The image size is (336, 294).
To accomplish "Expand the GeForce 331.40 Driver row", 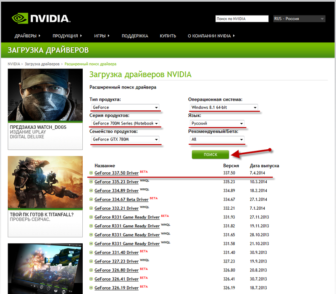I will [x=91, y=252].
